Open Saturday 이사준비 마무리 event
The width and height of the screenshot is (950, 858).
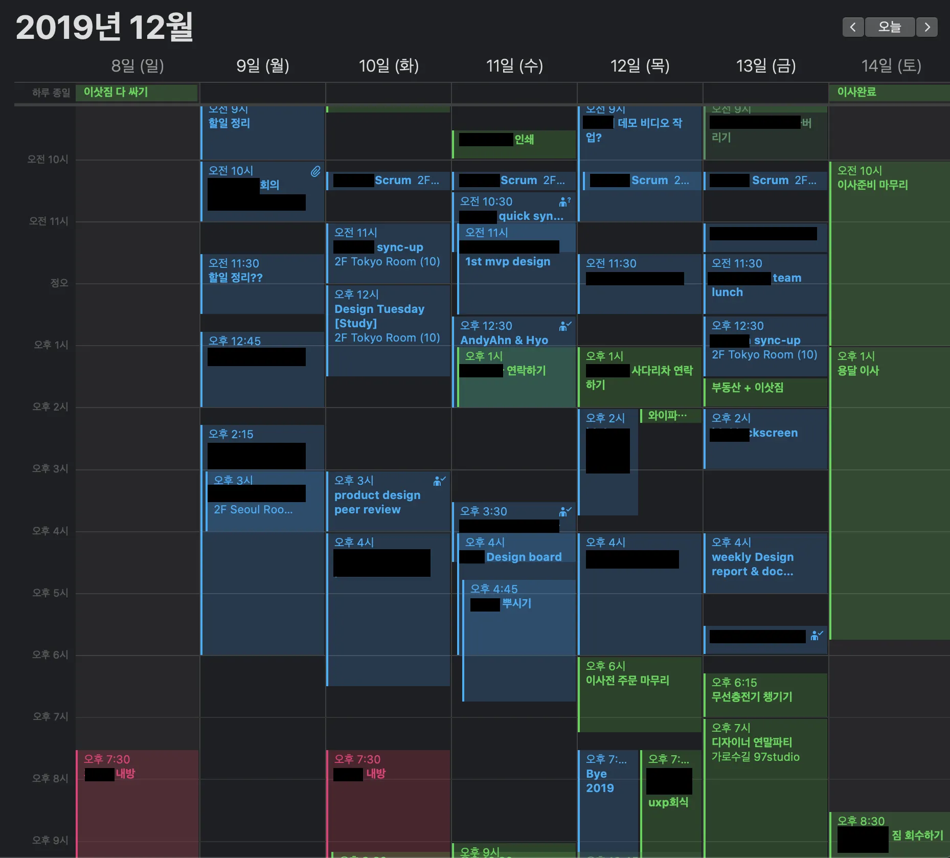pyautogui.click(x=889, y=253)
